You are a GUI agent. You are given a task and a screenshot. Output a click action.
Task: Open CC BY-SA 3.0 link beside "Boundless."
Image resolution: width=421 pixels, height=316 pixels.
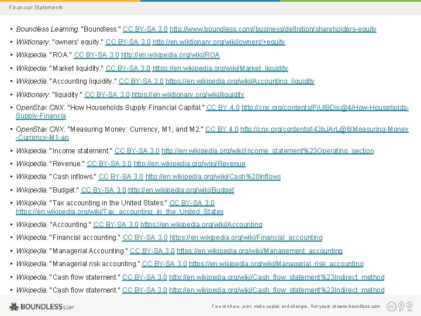click(145, 29)
